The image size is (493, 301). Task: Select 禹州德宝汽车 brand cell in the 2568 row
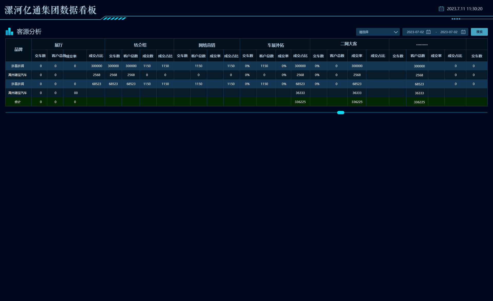(x=17, y=75)
